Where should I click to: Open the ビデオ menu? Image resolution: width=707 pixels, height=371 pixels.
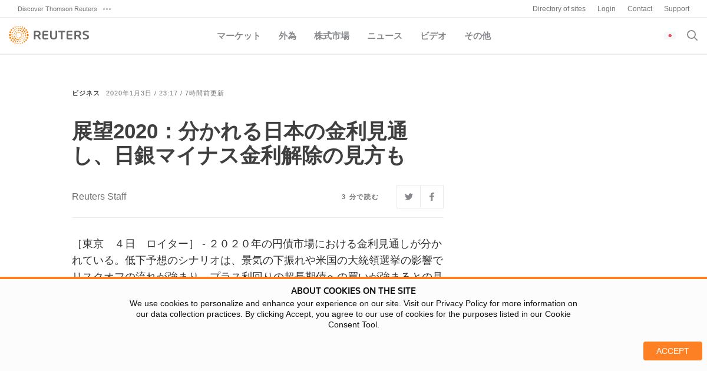click(433, 36)
